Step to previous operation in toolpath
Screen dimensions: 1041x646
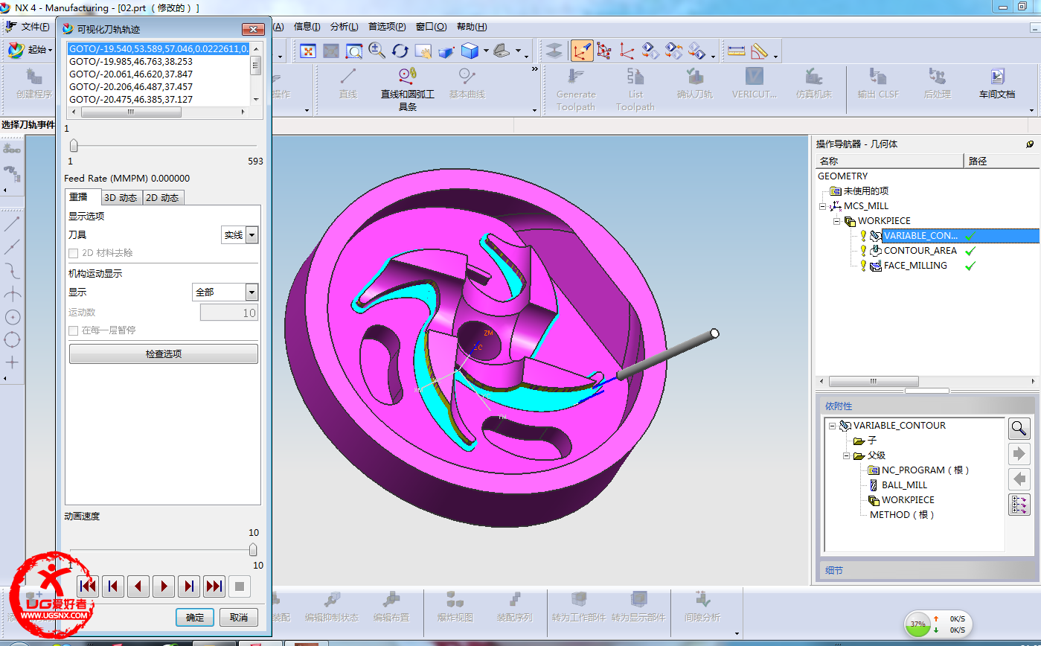pyautogui.click(x=113, y=586)
